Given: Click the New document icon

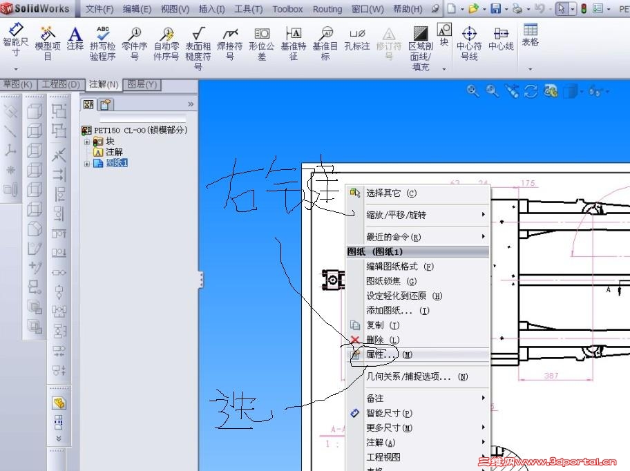Looking at the screenshot, I should point(452,8).
